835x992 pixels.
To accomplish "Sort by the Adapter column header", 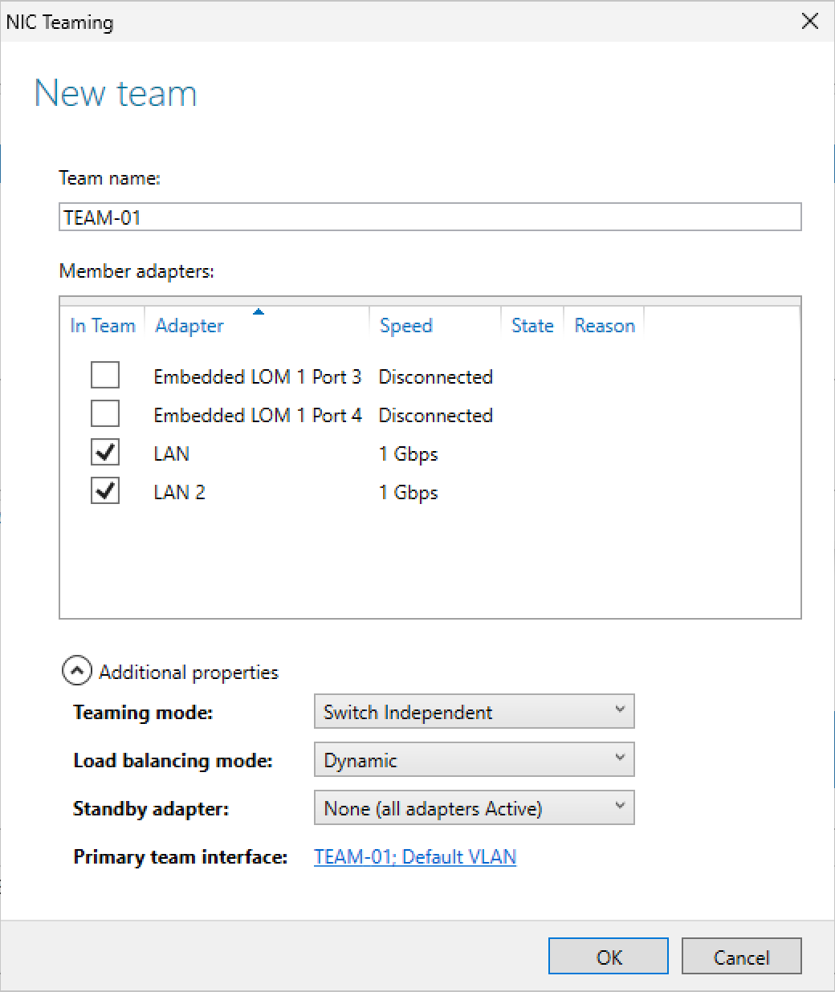I will click(189, 326).
